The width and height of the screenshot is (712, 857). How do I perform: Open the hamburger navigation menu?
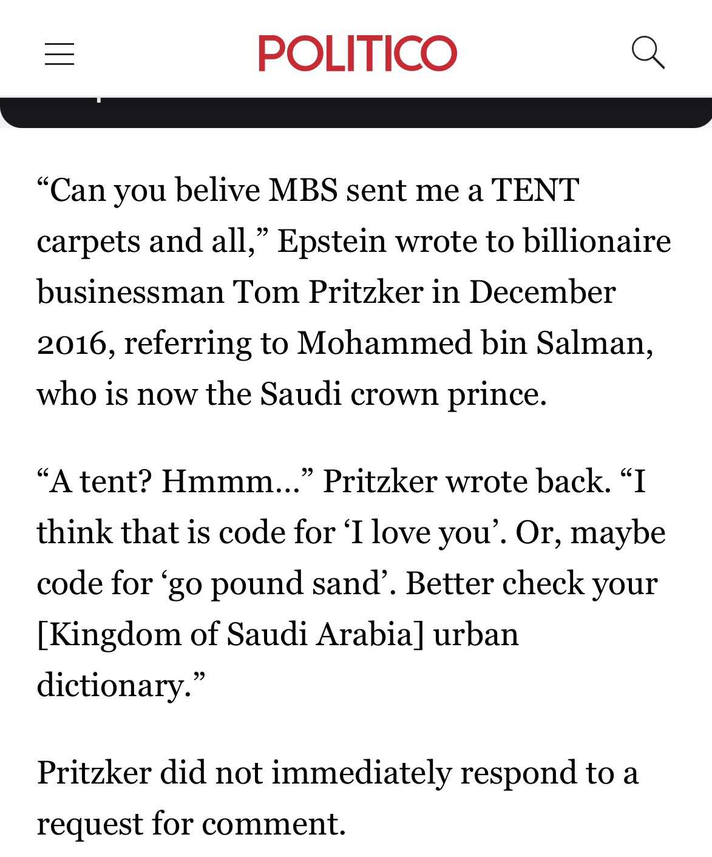59,53
